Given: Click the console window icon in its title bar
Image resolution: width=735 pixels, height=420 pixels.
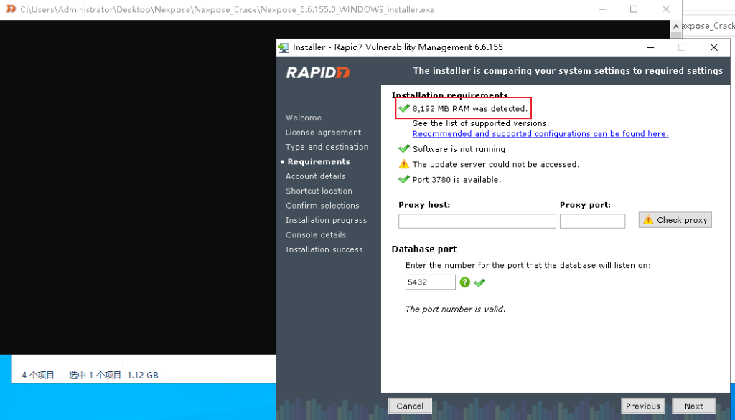Looking at the screenshot, I should coord(10,9).
